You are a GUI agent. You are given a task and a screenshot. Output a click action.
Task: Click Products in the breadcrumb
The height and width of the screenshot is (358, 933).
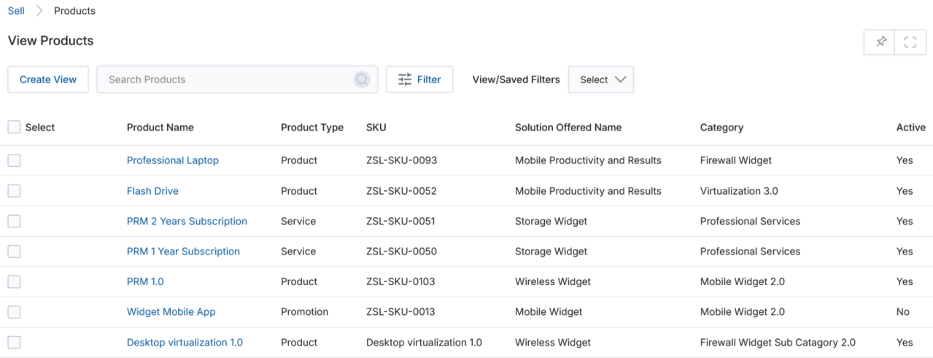pyautogui.click(x=74, y=11)
